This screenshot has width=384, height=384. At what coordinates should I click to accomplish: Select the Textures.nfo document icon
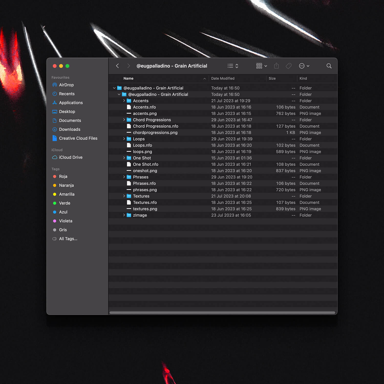129,202
